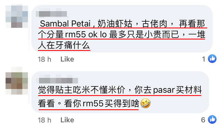Click rm55 in the first comment

(76, 34)
